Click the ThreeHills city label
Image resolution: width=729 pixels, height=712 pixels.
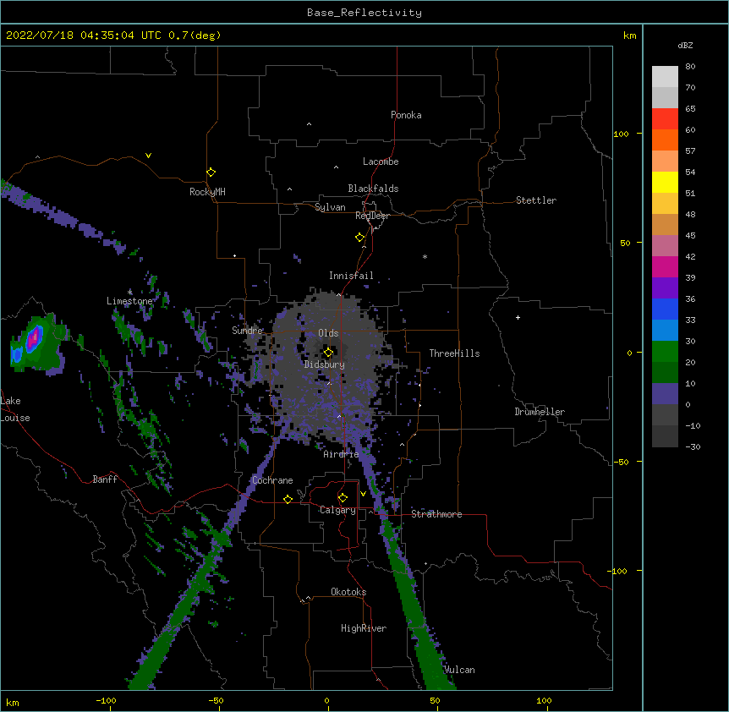pyautogui.click(x=454, y=353)
